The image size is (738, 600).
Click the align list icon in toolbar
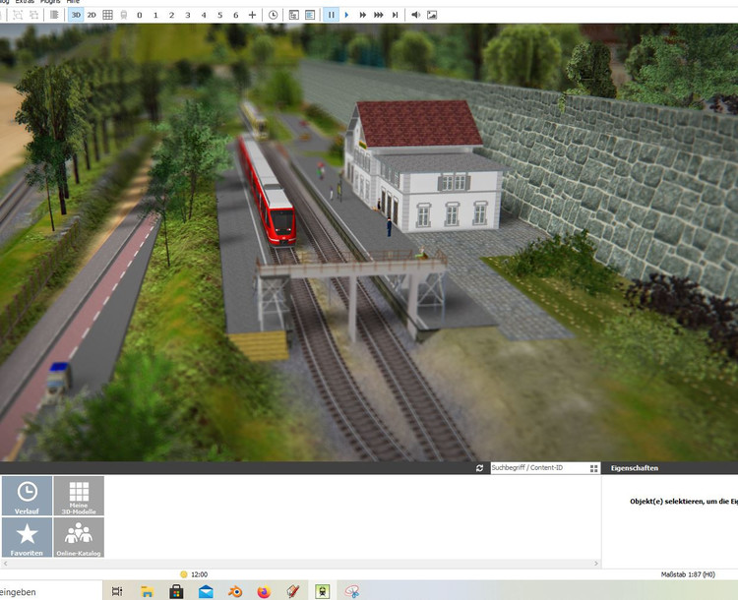(54, 15)
